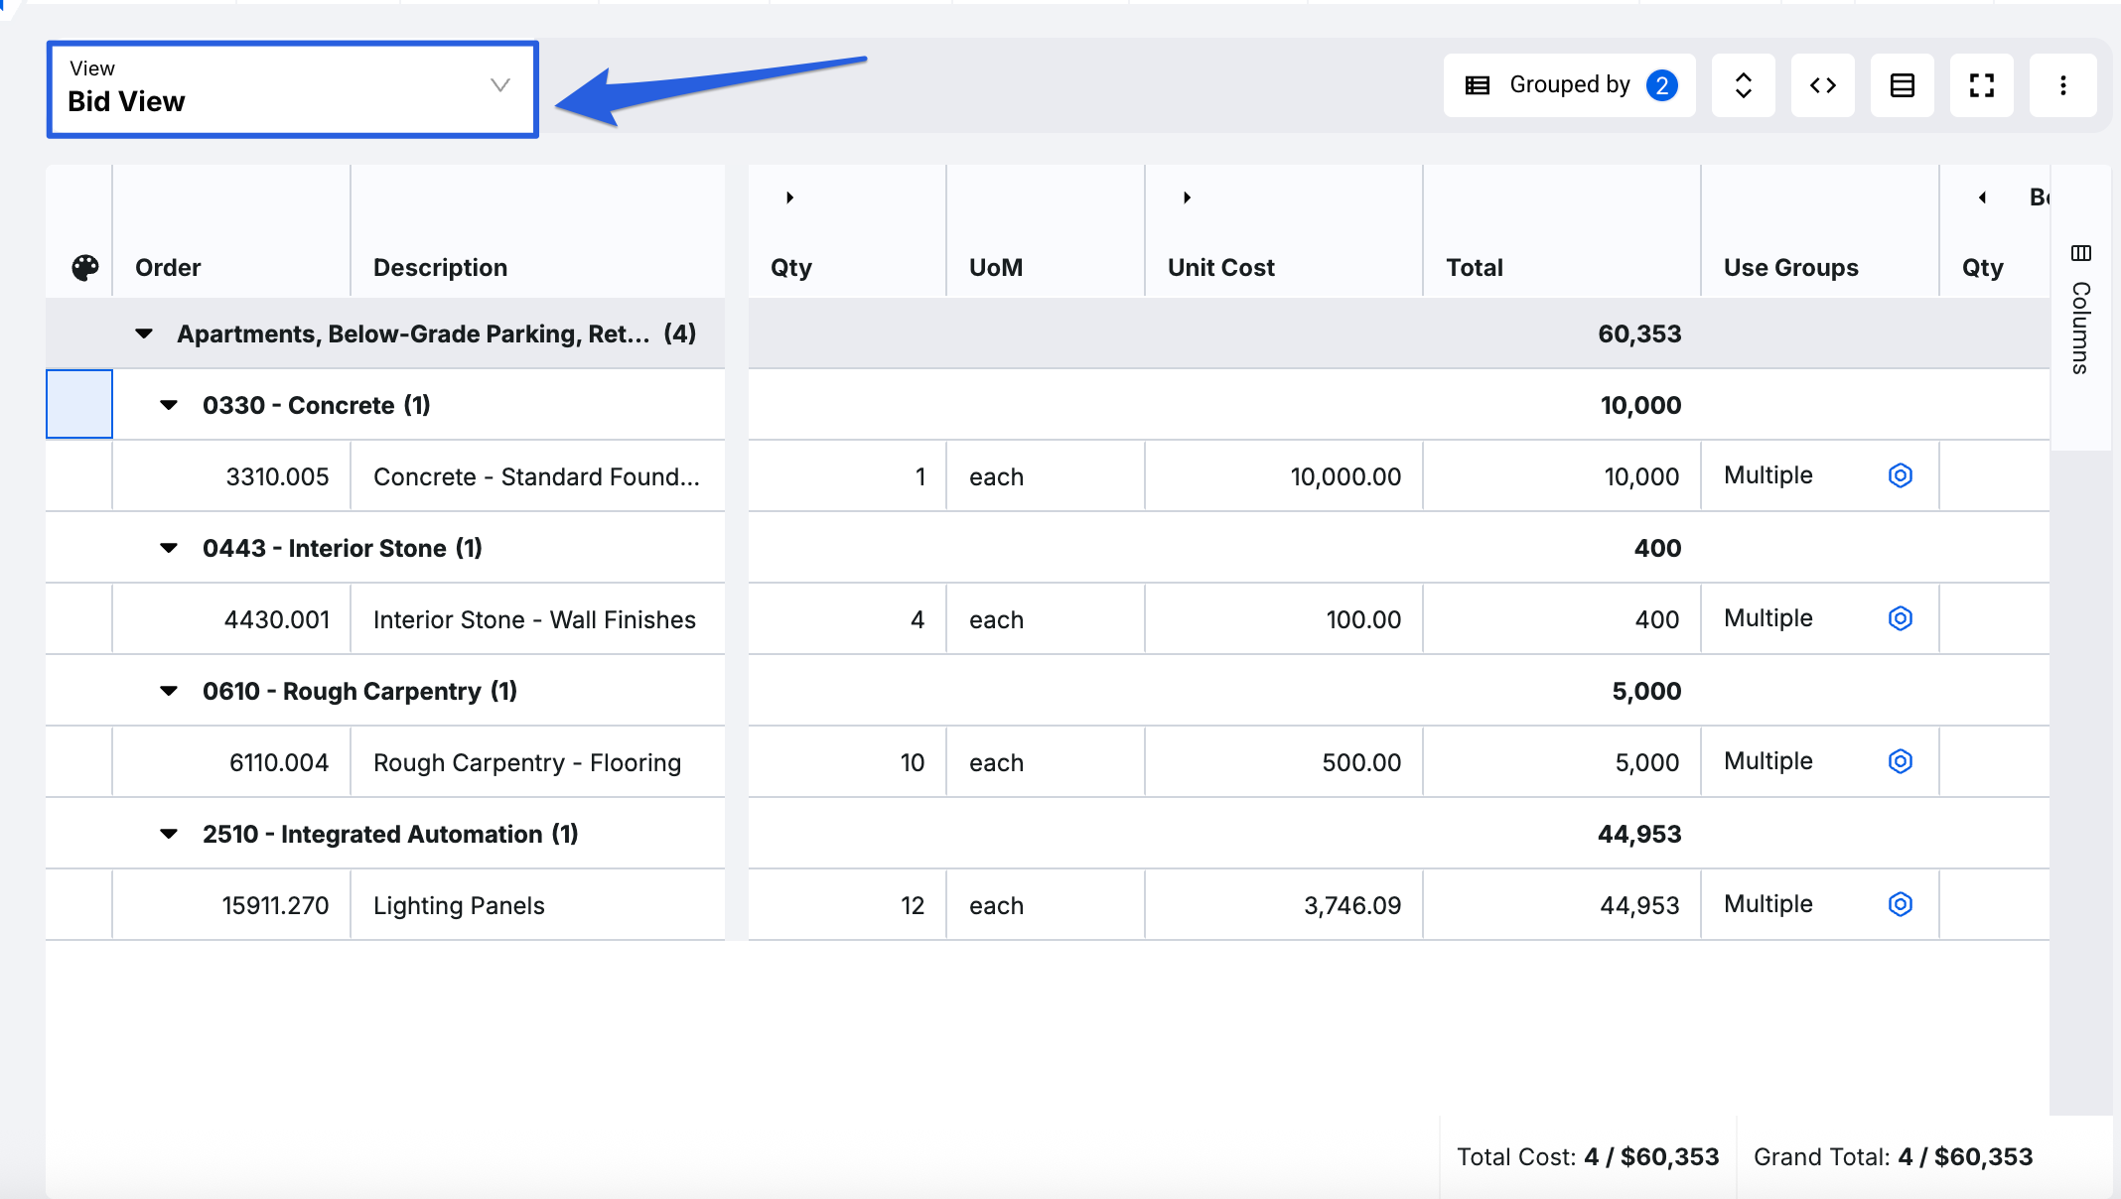Collapse the 2510 - Integrated Automation group

[169, 834]
